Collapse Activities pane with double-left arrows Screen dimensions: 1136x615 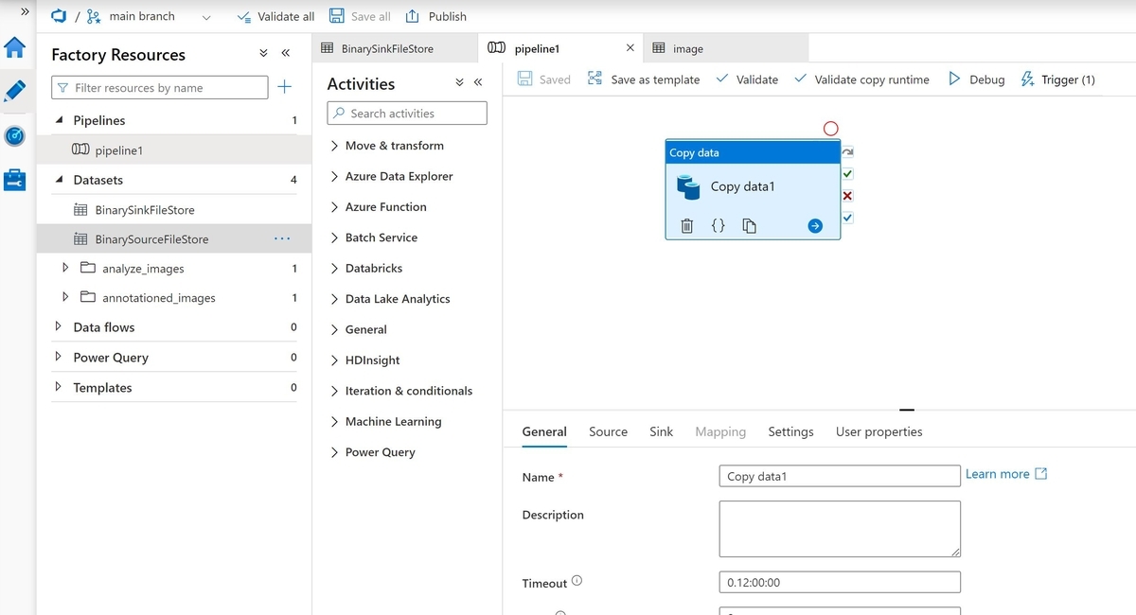click(x=478, y=83)
